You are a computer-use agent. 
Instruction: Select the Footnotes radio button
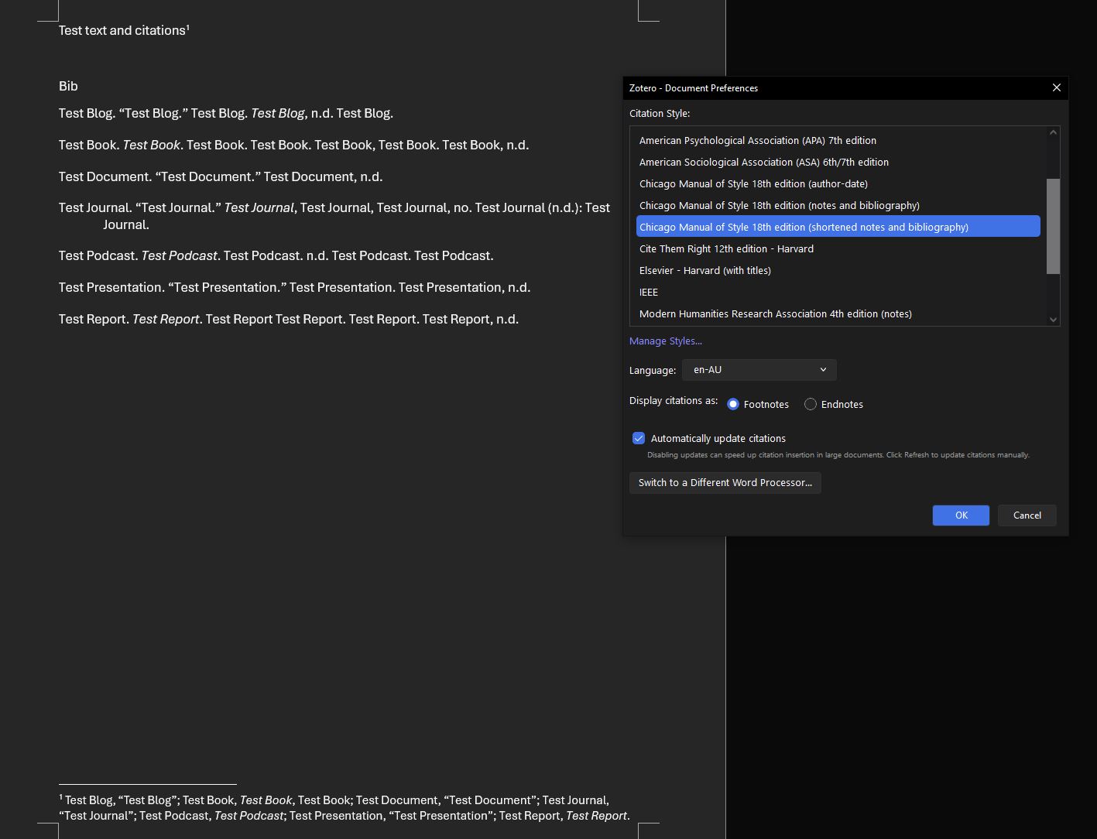pyautogui.click(x=733, y=404)
